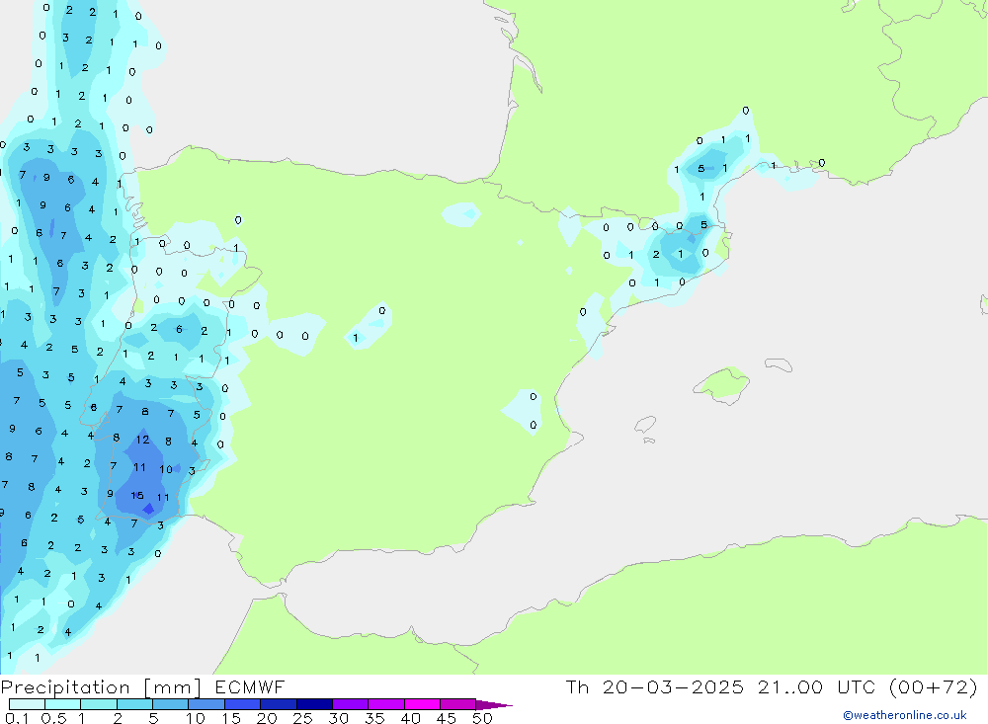The height and width of the screenshot is (724, 988).
Task: Click the 20–25 mm legend color swatch
Action: coord(279,704)
